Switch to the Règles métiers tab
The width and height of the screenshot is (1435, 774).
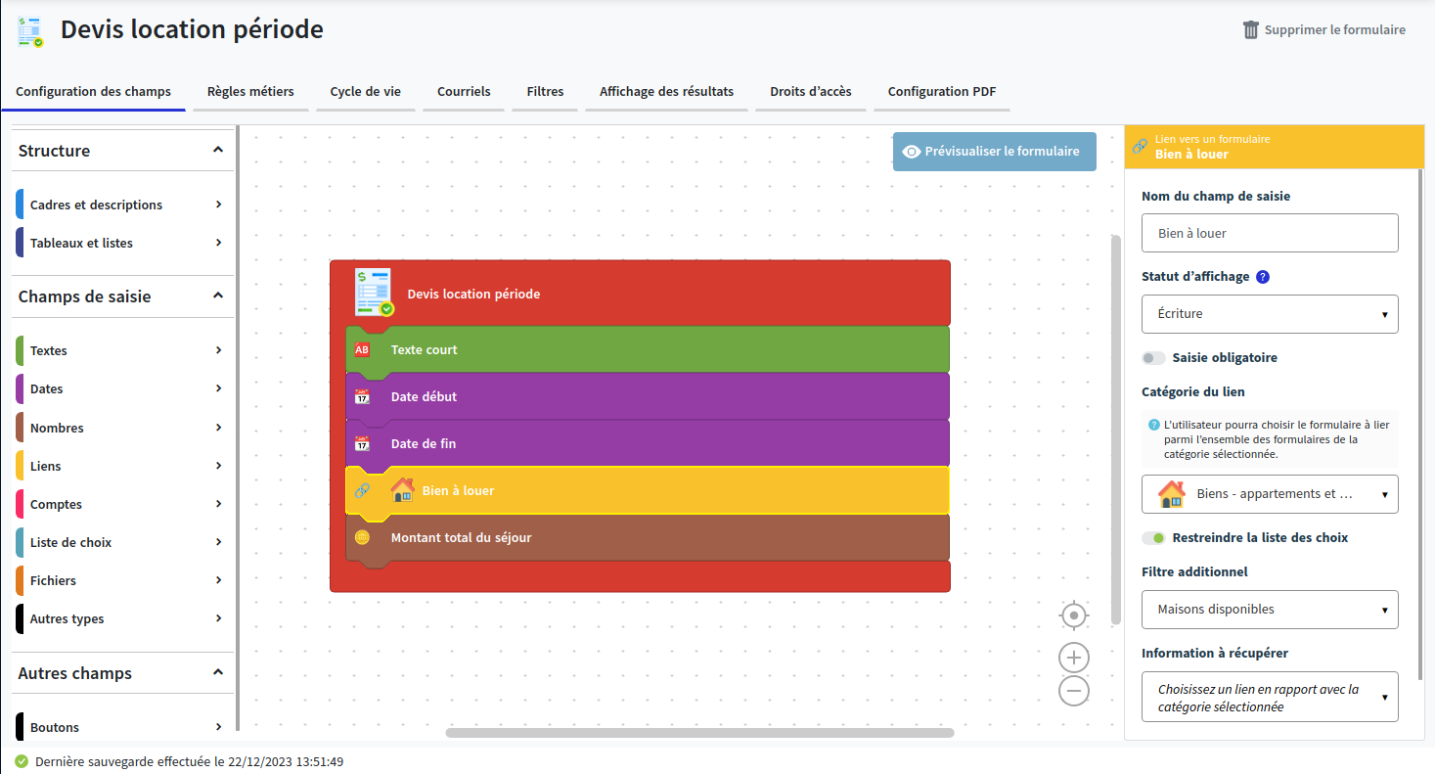(250, 92)
